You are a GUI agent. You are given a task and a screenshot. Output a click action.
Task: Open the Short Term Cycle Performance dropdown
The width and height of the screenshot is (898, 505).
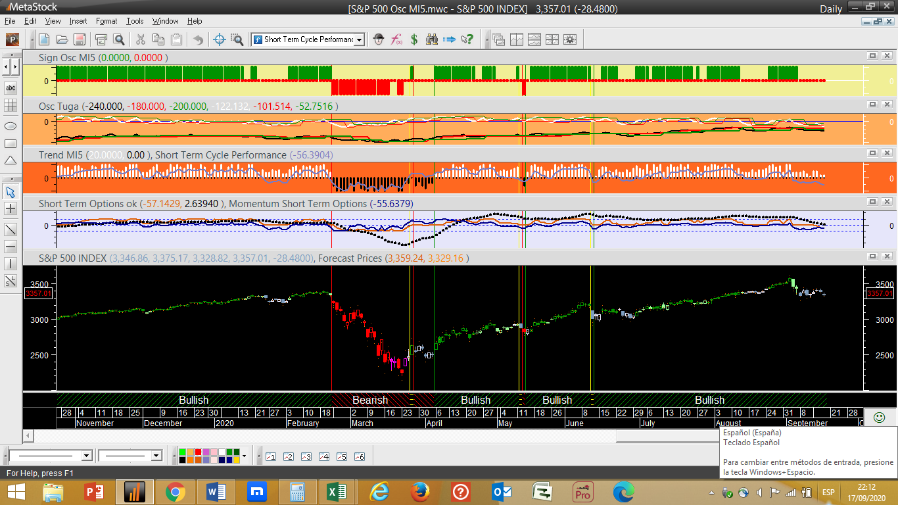click(359, 40)
